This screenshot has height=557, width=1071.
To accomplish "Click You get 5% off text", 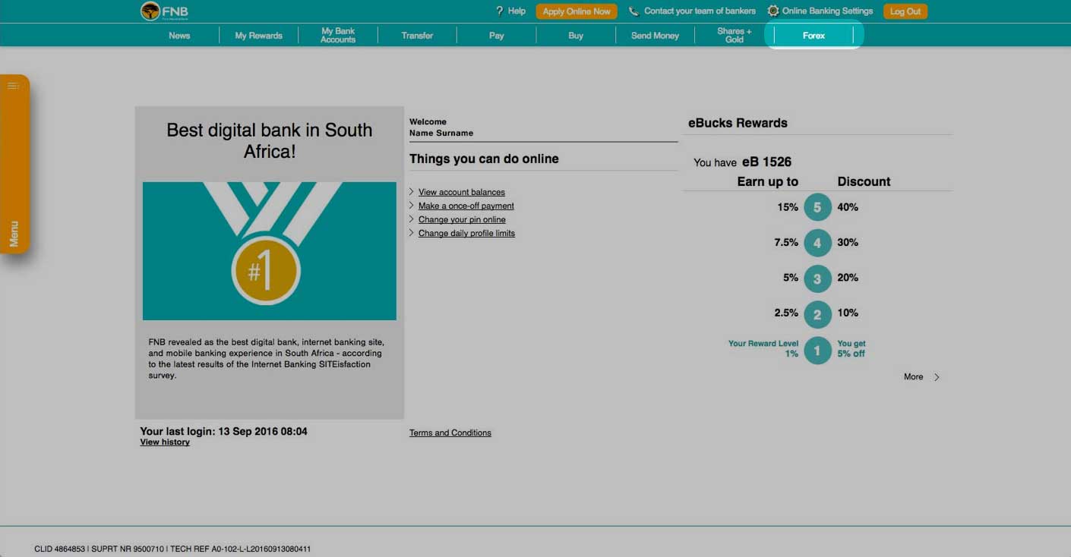I will coord(851,349).
